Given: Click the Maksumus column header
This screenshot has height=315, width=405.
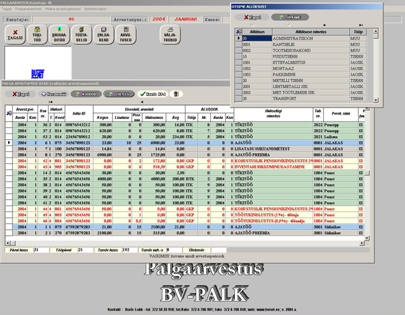Looking at the screenshot, I should point(154,118).
